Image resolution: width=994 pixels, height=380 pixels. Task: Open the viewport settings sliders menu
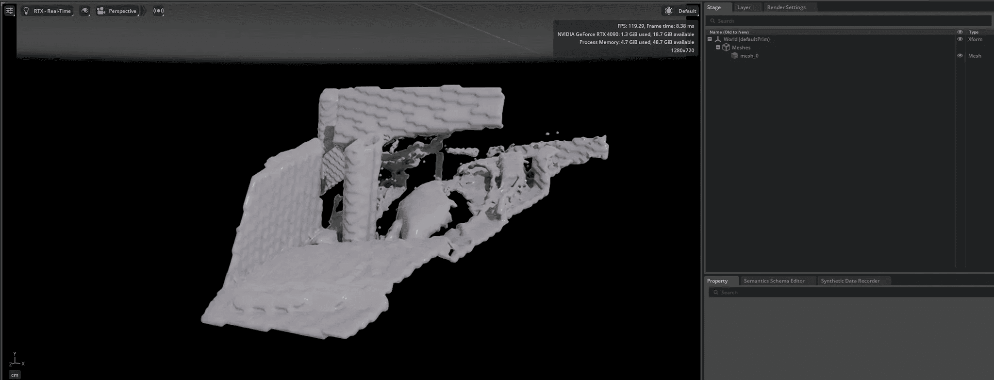[9, 11]
